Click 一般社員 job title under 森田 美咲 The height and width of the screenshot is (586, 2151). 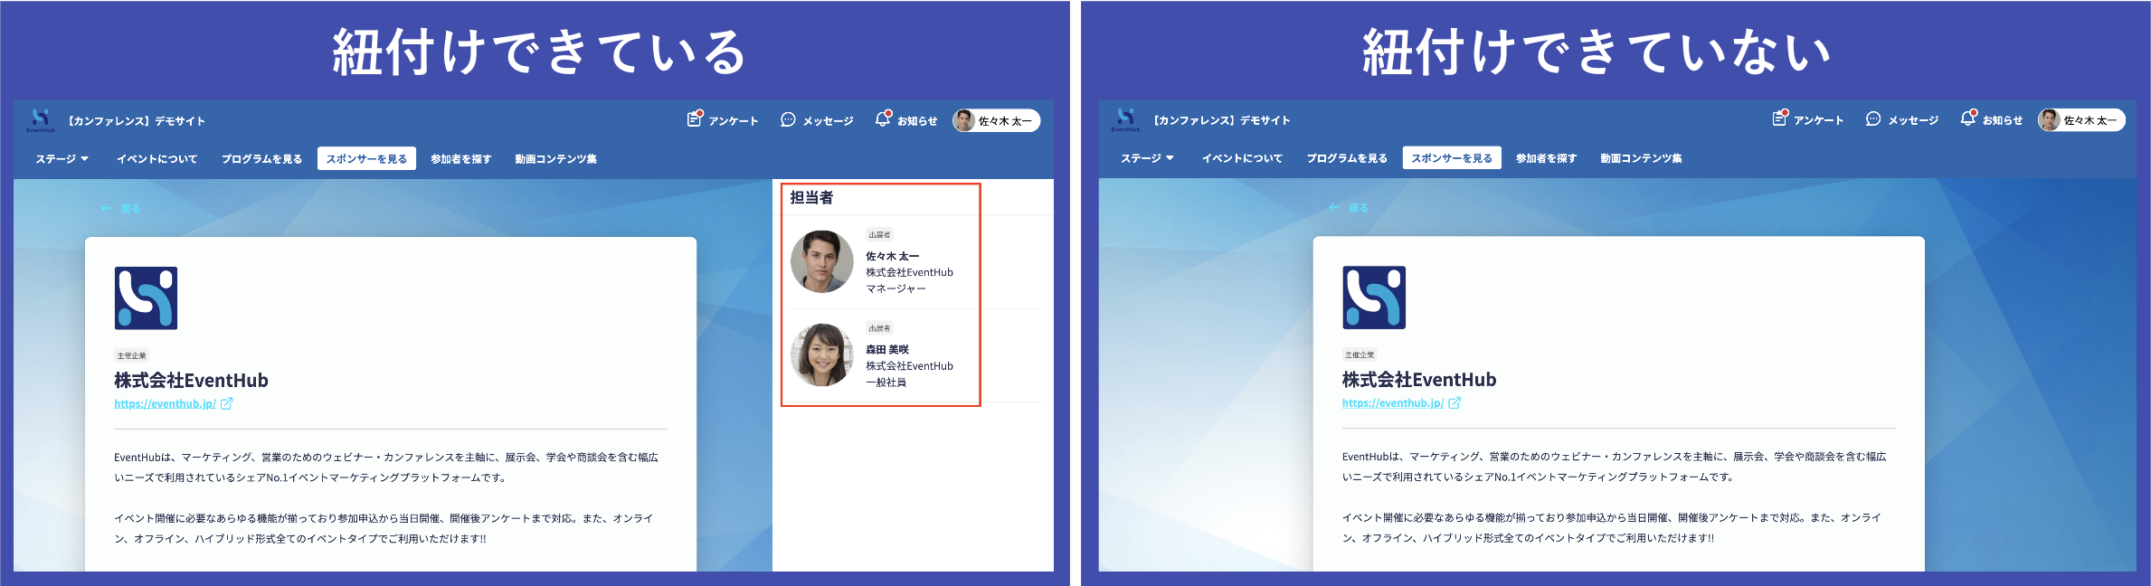point(886,383)
